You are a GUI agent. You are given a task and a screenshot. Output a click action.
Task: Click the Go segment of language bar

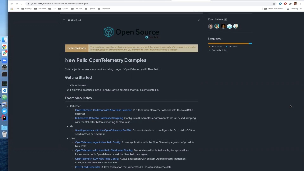coord(250,43)
